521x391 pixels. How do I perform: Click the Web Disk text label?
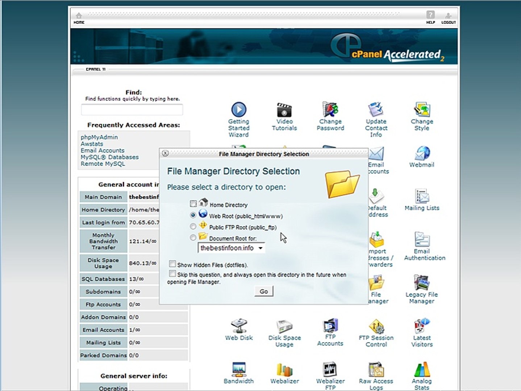[x=239, y=338]
